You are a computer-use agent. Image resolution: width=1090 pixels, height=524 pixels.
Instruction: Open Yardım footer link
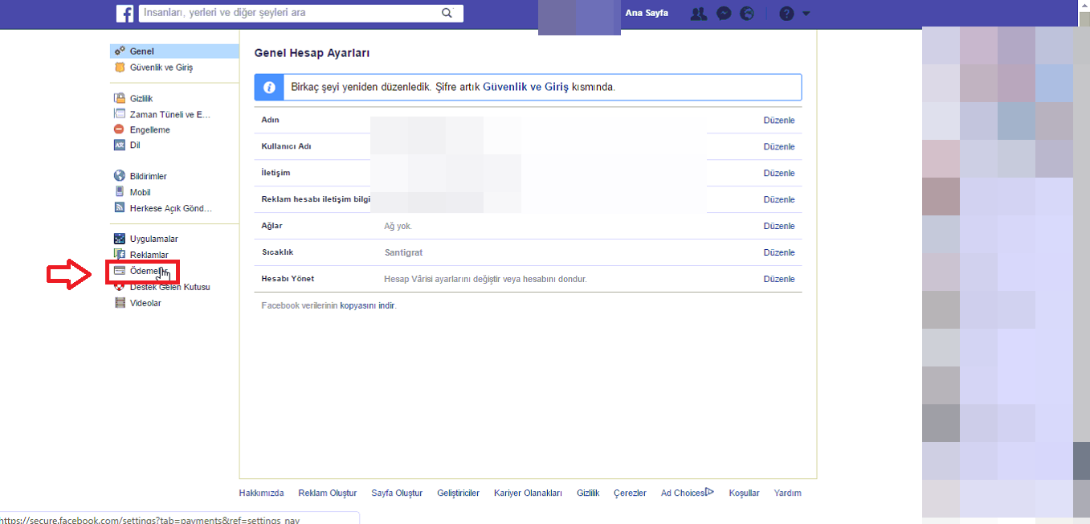click(x=788, y=493)
